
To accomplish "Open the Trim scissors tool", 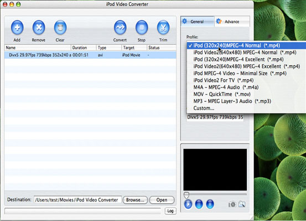I will pyautogui.click(x=163, y=28).
